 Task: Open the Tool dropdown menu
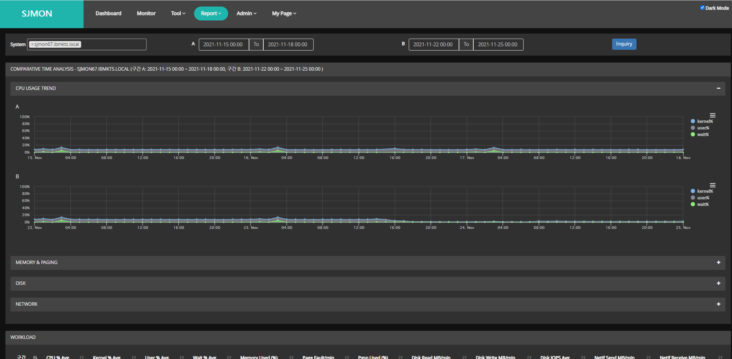tap(178, 14)
